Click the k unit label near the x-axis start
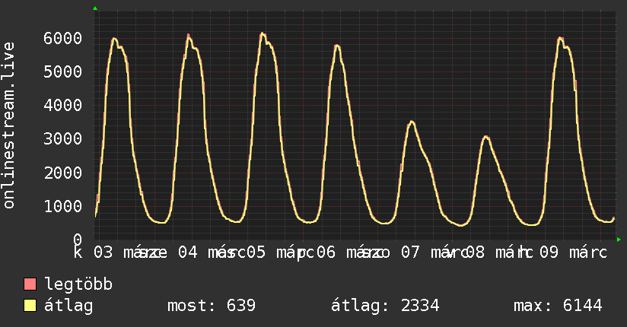 point(78,252)
